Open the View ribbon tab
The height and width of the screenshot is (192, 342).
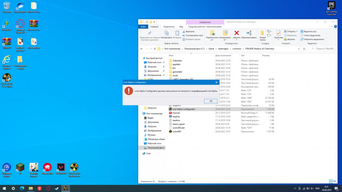click(x=181, y=26)
